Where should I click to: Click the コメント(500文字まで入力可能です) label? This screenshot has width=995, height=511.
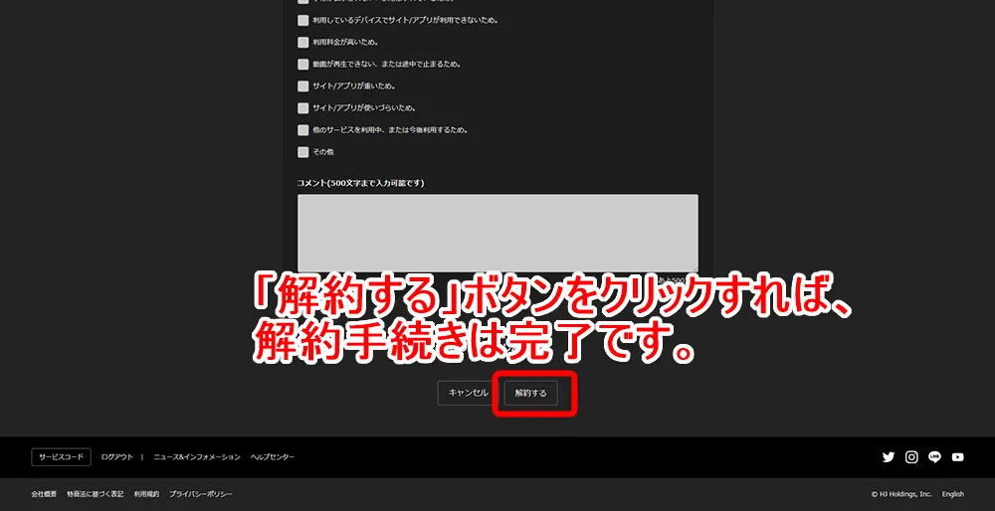click(x=360, y=183)
